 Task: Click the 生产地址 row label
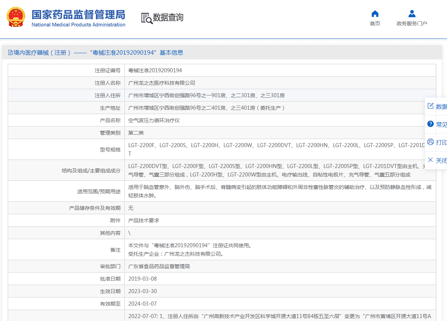coord(110,108)
